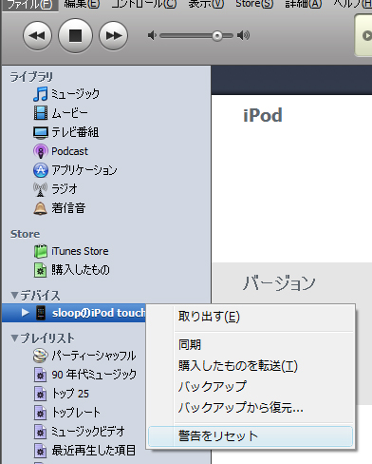Open the コントロール(C) menu
The image size is (372, 464).
(x=144, y=4)
